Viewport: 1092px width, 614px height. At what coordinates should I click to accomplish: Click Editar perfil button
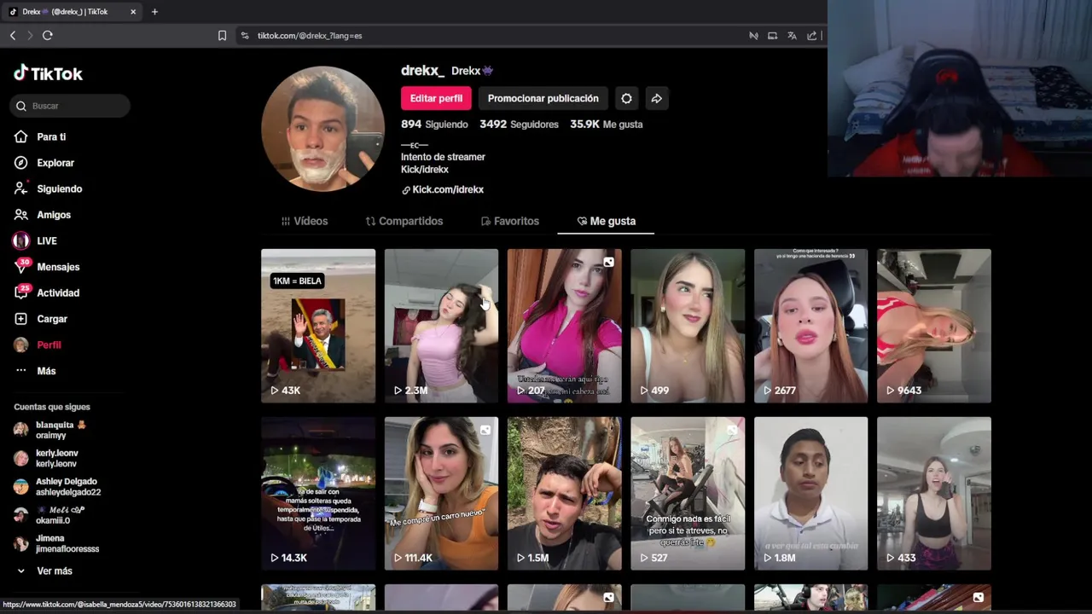pos(436,98)
